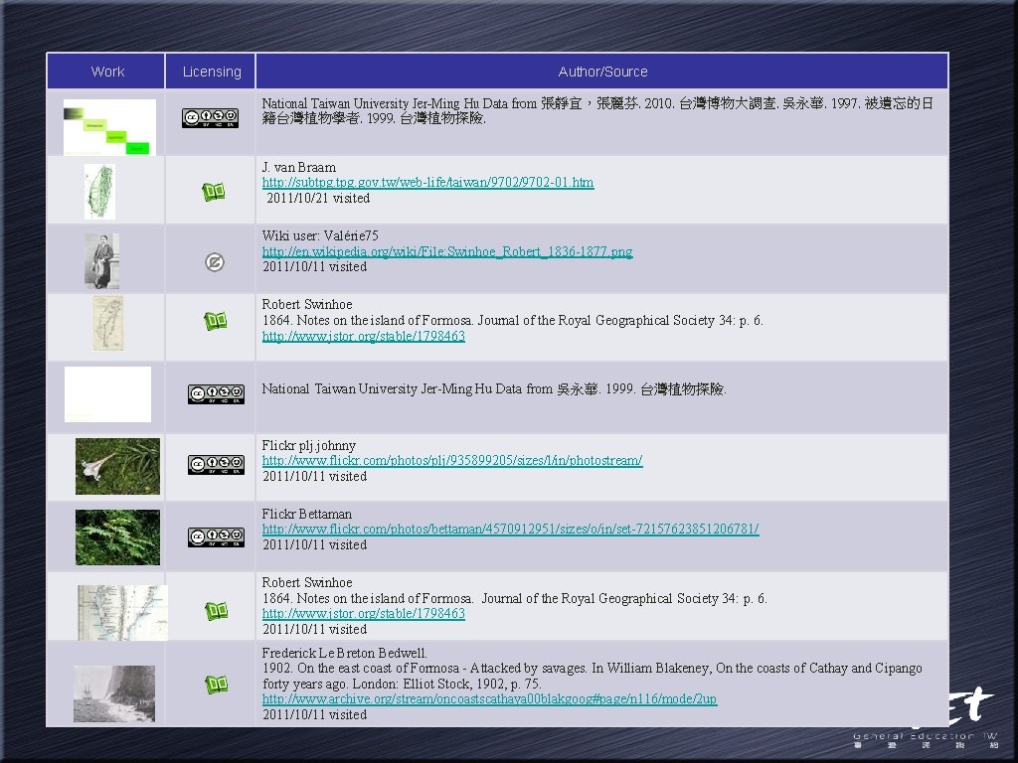The image size is (1018, 763).
Task: Click the CC license badge in the first row
Action: pos(210,117)
